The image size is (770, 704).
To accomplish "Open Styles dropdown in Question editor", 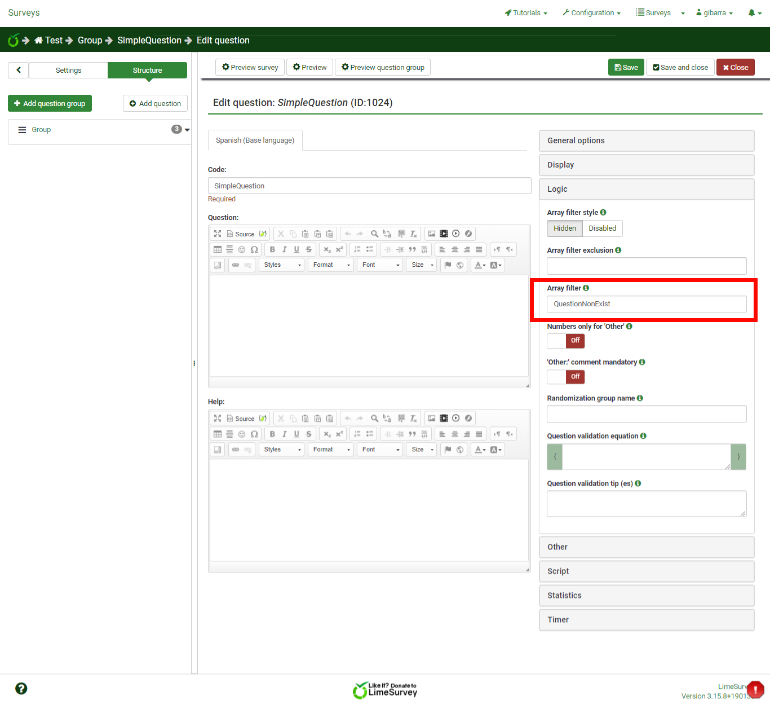I will pos(282,265).
